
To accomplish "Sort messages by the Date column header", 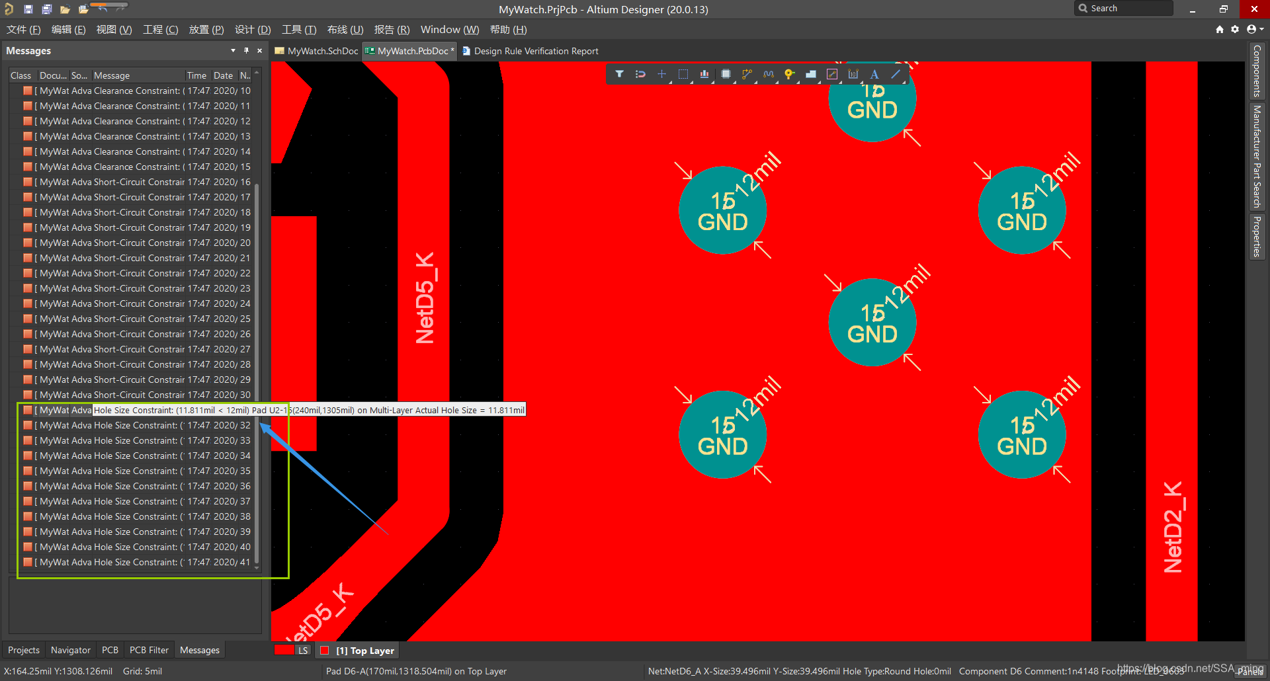I will 224,75.
